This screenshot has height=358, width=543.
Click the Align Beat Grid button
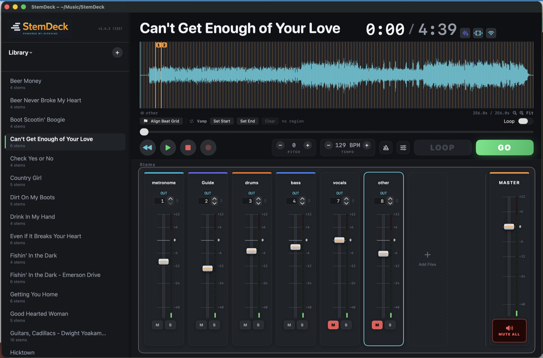point(161,121)
